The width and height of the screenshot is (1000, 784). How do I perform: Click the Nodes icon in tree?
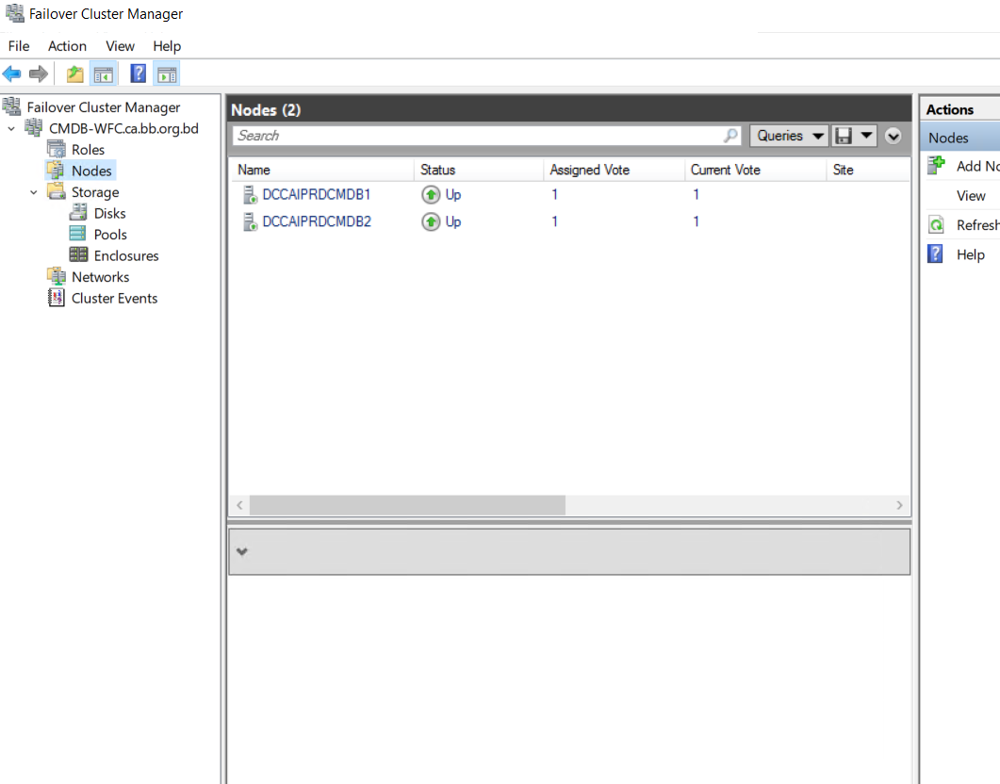[57, 171]
